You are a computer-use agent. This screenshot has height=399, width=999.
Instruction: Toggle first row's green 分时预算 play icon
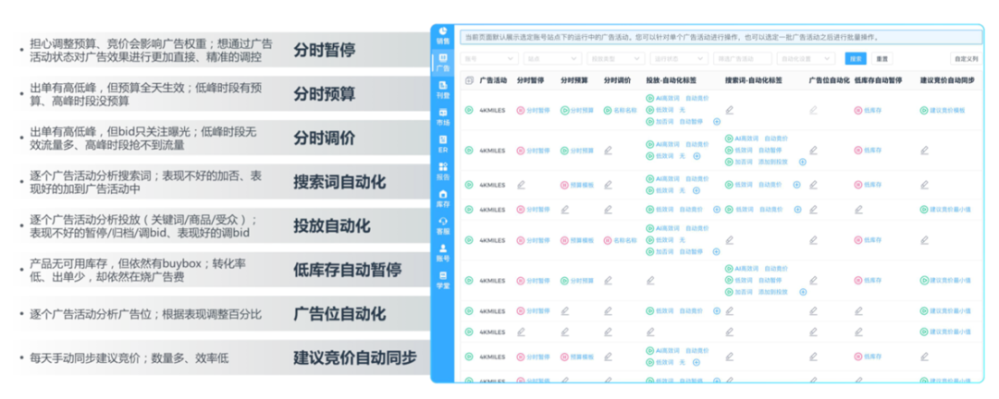tap(564, 110)
